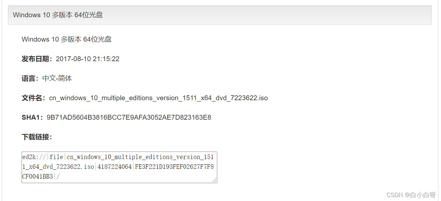Click the SHA1 hash value 9B71AD56...

coord(129,117)
